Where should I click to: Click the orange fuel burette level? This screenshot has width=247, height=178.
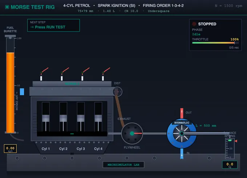click(10, 92)
